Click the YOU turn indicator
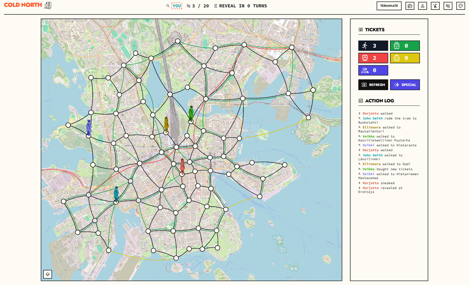 (177, 6)
